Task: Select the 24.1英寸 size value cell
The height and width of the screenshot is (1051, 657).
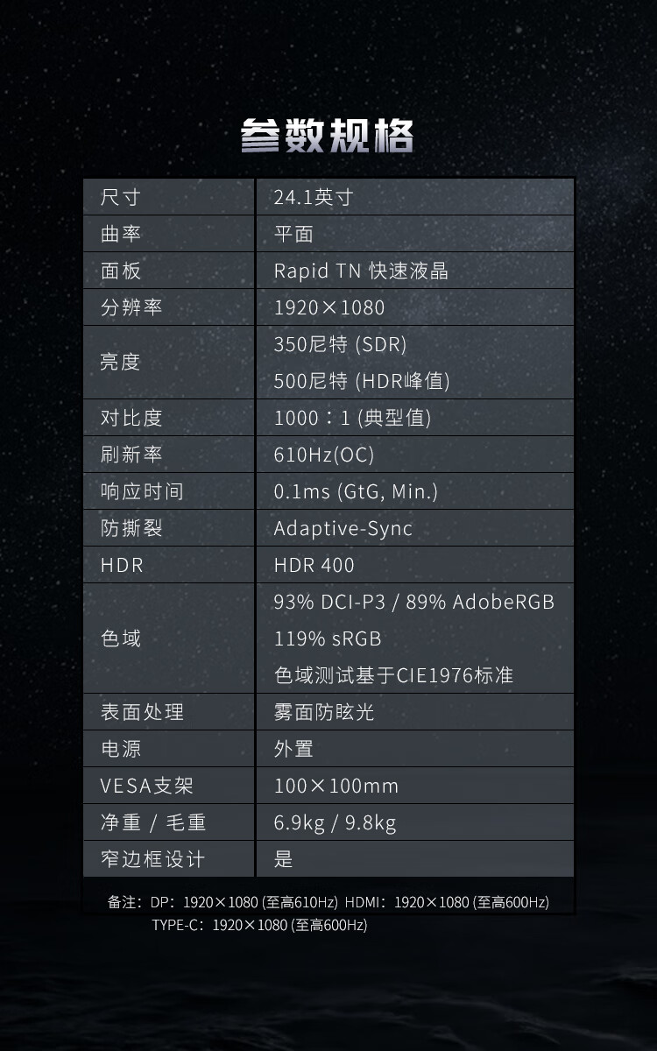Action: [x=314, y=198]
